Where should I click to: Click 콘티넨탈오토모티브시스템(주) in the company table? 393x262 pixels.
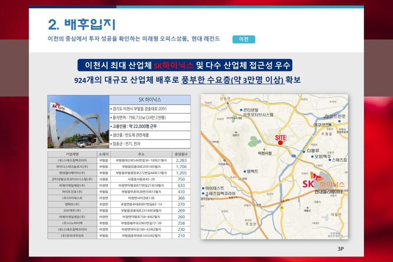(72, 179)
